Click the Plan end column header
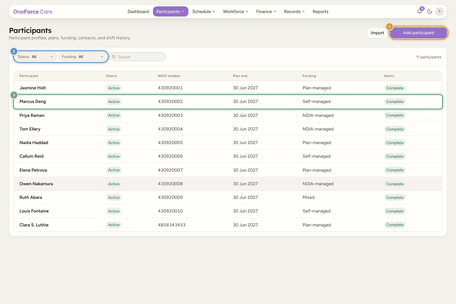The height and width of the screenshot is (304, 456). pyautogui.click(x=240, y=76)
